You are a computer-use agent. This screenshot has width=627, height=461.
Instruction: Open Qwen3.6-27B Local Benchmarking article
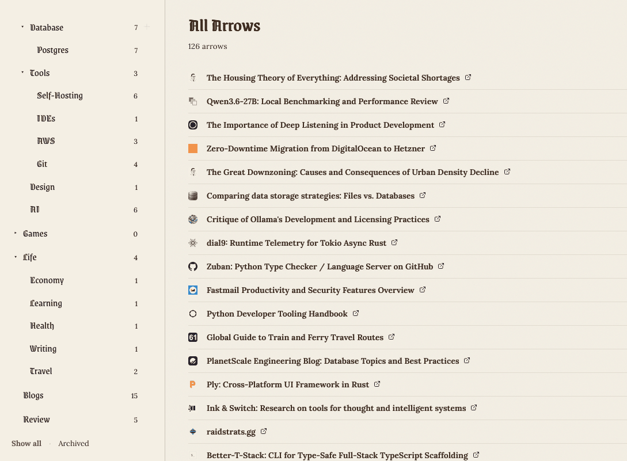322,101
